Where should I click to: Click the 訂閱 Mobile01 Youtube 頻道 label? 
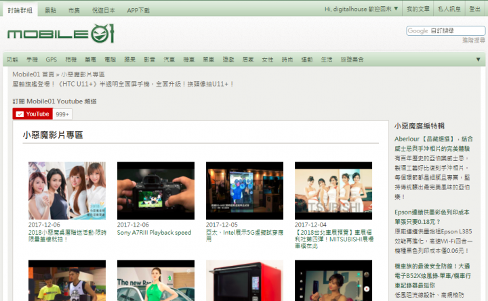pos(54,101)
